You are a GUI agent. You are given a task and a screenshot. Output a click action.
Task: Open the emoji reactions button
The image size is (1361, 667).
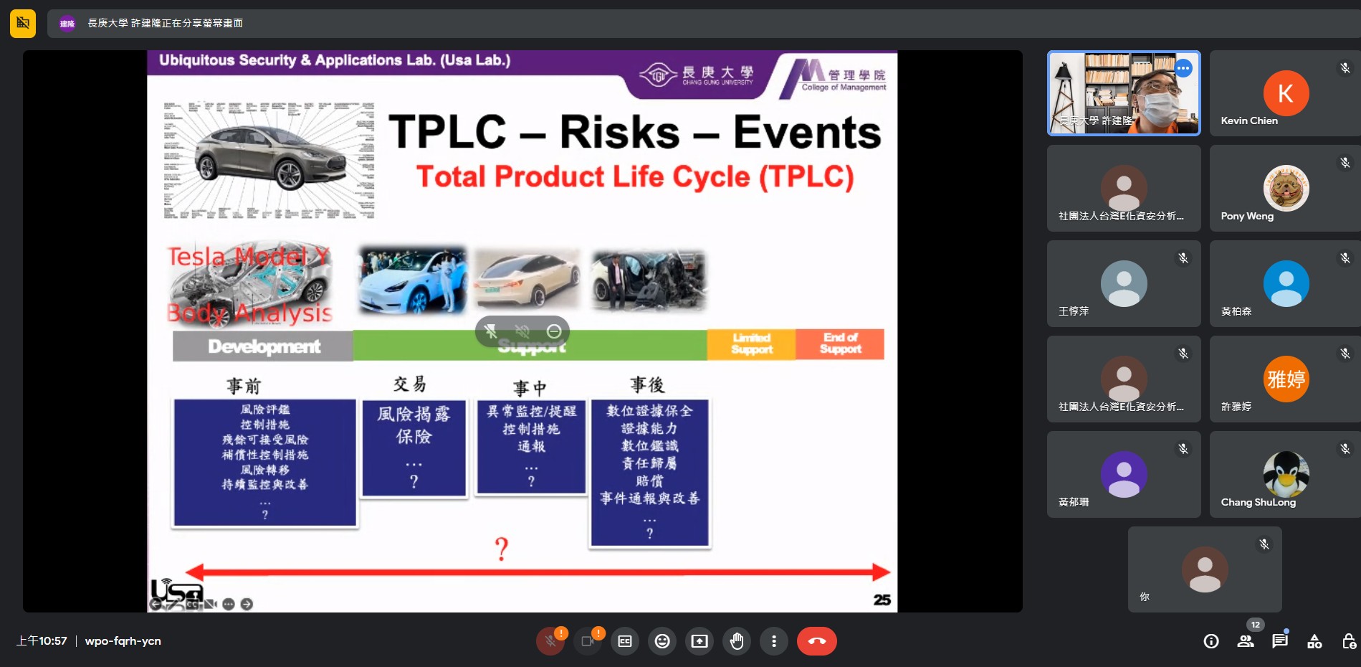[662, 641]
